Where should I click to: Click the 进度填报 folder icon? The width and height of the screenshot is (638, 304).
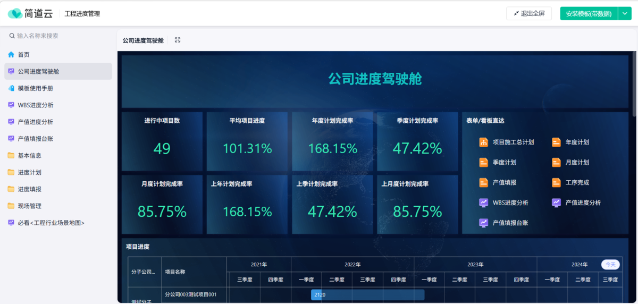click(x=11, y=189)
